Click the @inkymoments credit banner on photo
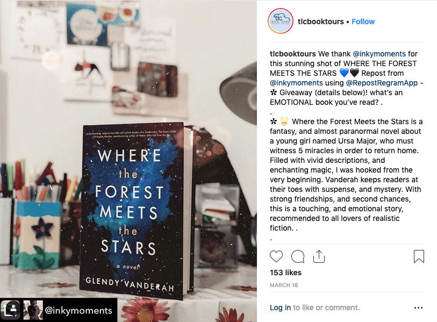Viewport: 437px width, 322px height. [59, 310]
